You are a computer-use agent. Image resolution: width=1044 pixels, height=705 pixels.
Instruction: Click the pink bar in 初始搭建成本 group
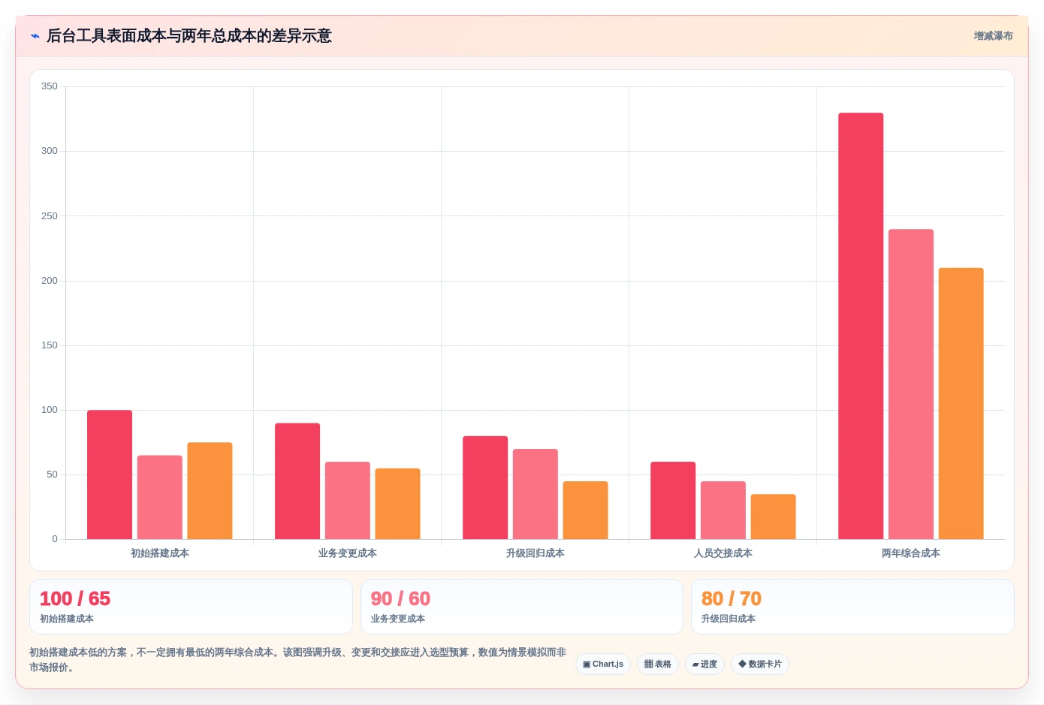pyautogui.click(x=159, y=497)
